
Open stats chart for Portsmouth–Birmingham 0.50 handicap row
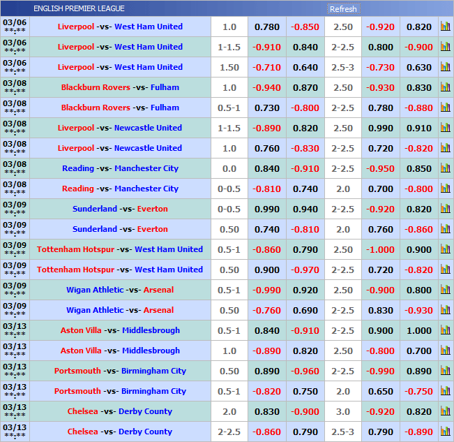point(446,371)
